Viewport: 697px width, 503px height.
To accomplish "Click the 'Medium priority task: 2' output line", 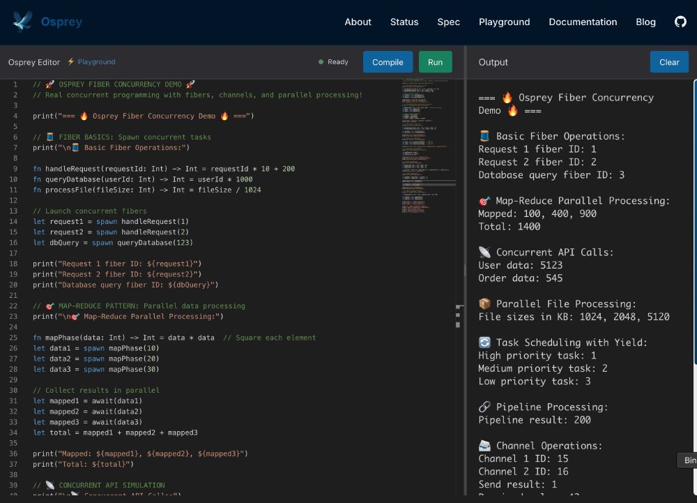I will (543, 368).
